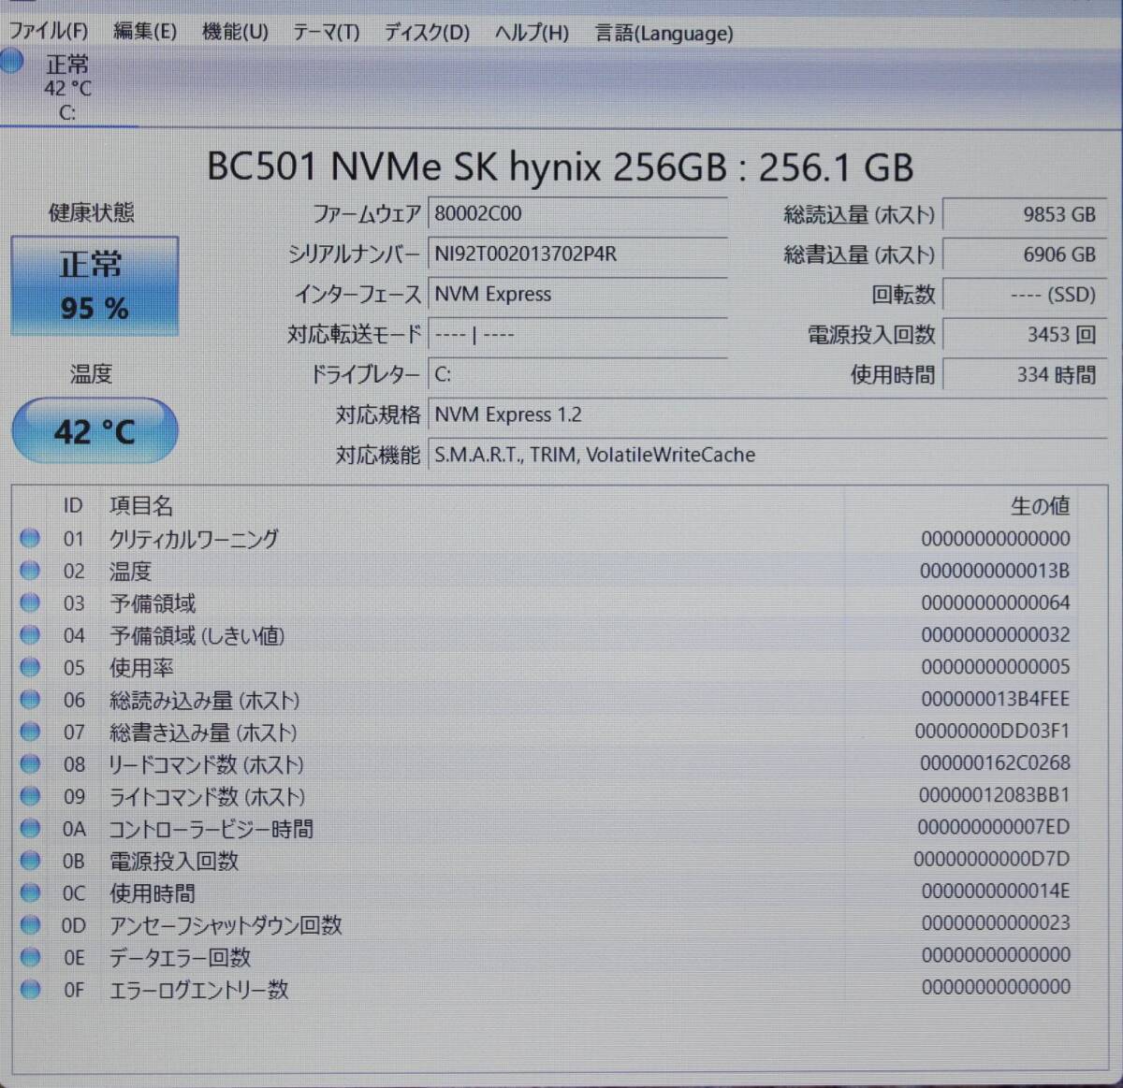The width and height of the screenshot is (1123, 1088).
Task: Click raw value 00000000DD03F1
Action: 993,731
